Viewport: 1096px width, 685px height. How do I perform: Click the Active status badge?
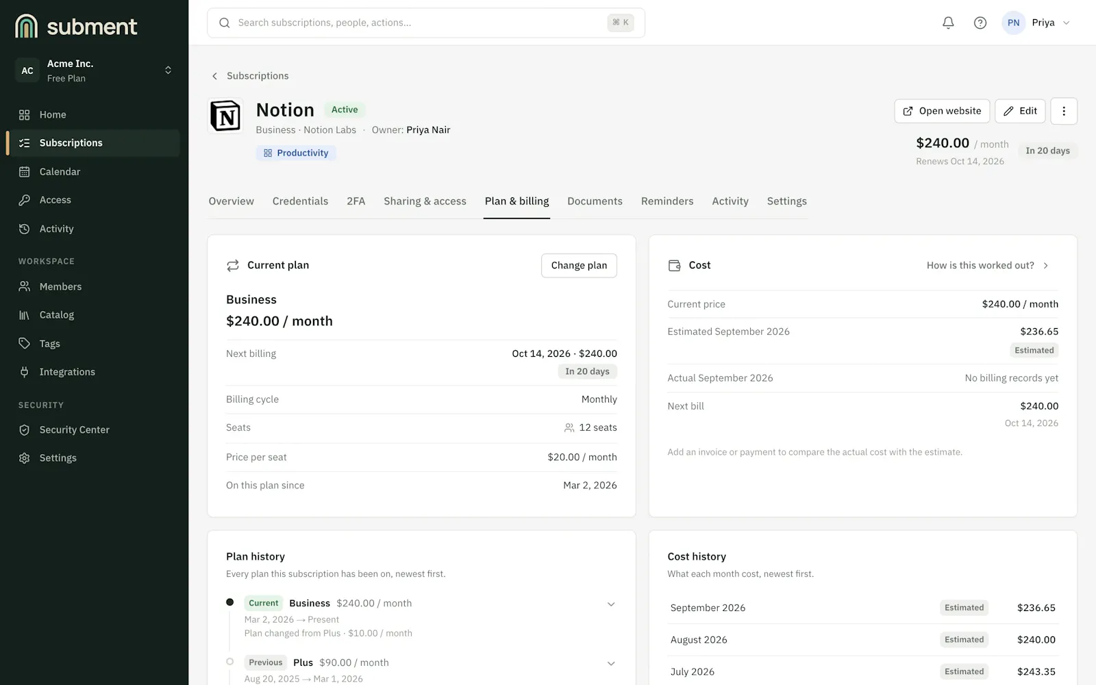coord(345,110)
